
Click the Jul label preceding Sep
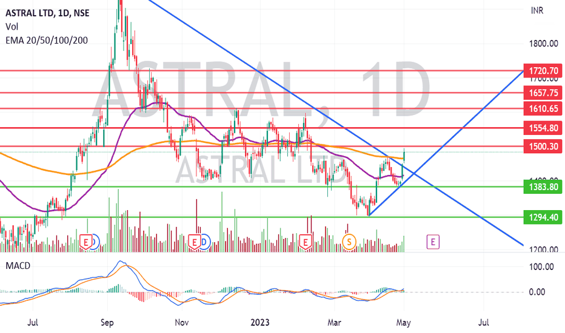(x=33, y=323)
